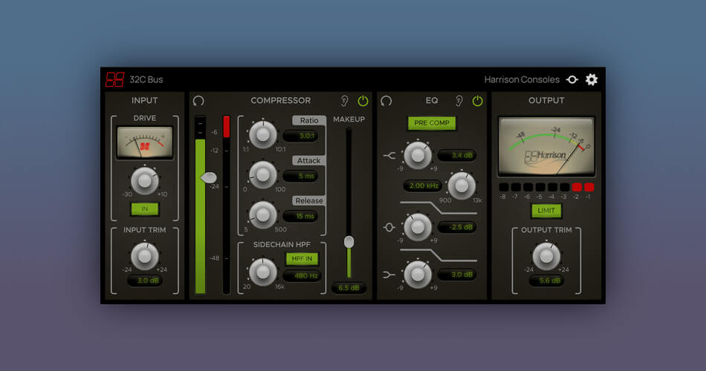Click the compressor threshold slider handle
The height and width of the screenshot is (371, 706).
coord(209,177)
